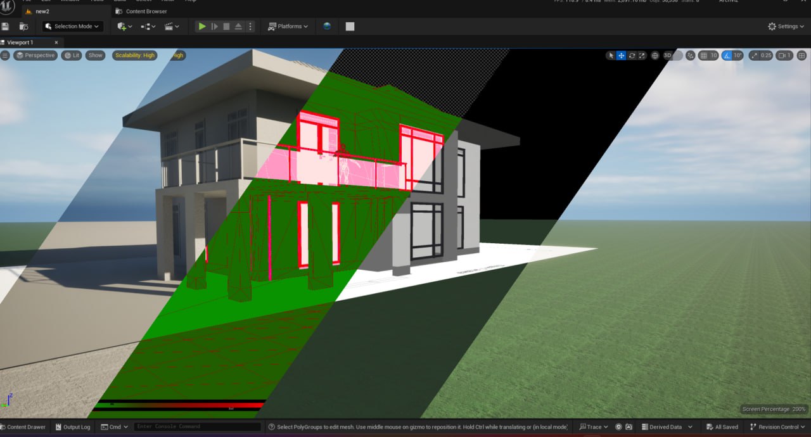This screenshot has width=811, height=437.
Task: Open the browse-to-asset icon beside save
Action: [x=24, y=27]
